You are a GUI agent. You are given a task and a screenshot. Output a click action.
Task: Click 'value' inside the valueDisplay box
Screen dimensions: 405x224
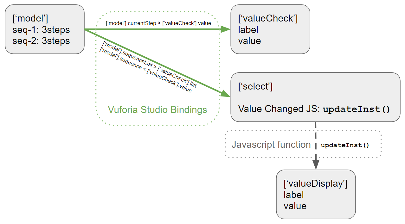pos(295,206)
